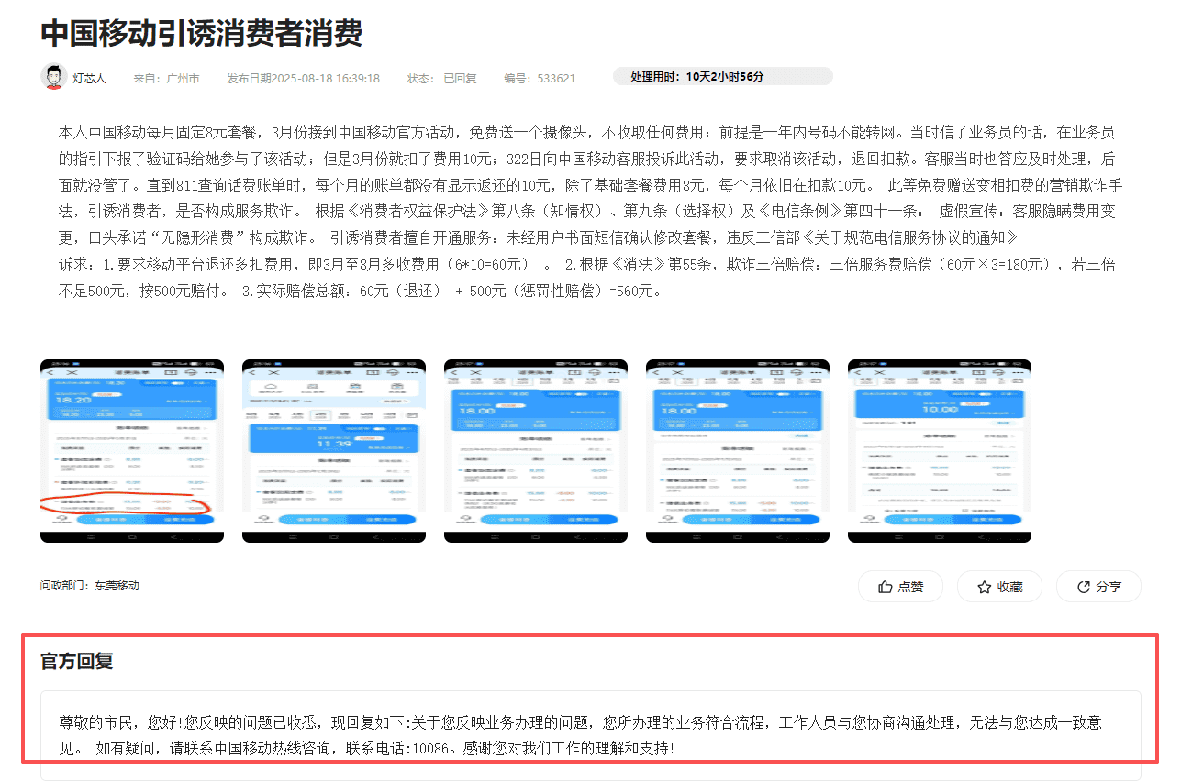Click the 东莞移动 department label

pyautogui.click(x=117, y=585)
